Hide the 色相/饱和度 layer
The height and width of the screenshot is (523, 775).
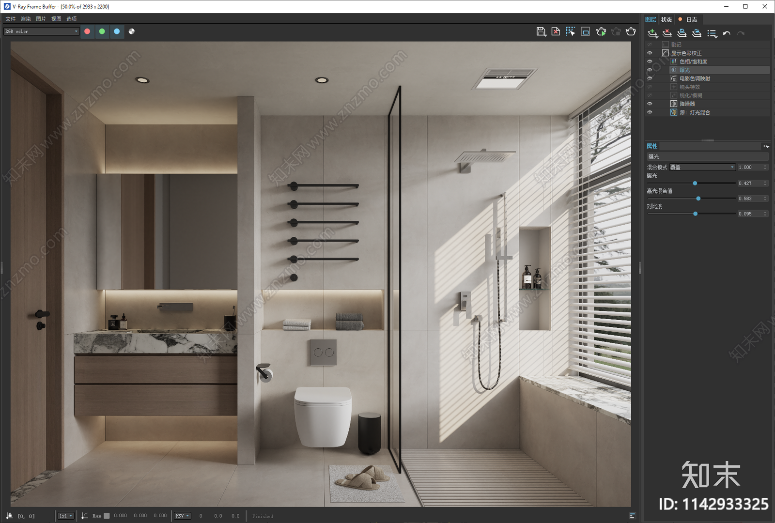point(650,62)
